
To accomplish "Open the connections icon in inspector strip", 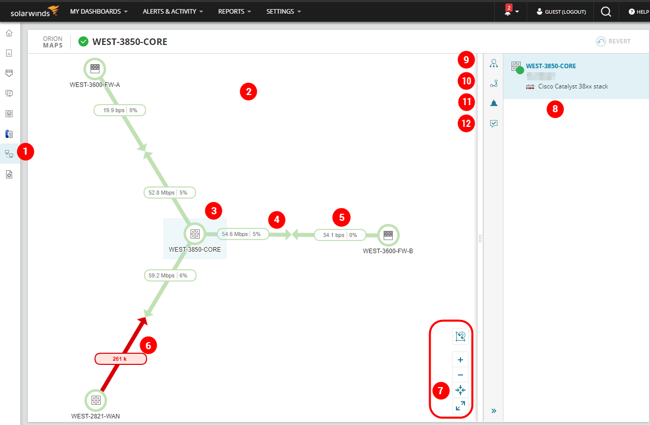I will [x=494, y=84].
